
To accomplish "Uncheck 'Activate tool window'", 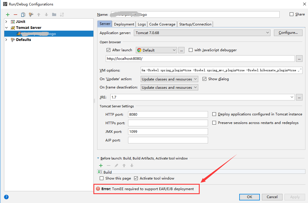I will click(x=136, y=178).
